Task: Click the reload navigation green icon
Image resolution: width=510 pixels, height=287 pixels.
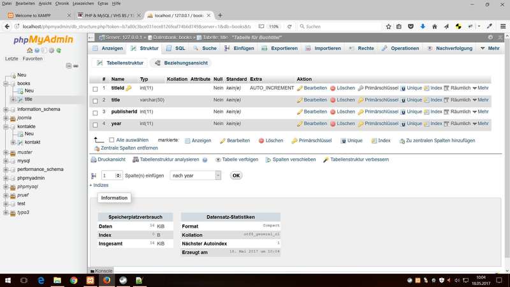Action: coord(59,50)
